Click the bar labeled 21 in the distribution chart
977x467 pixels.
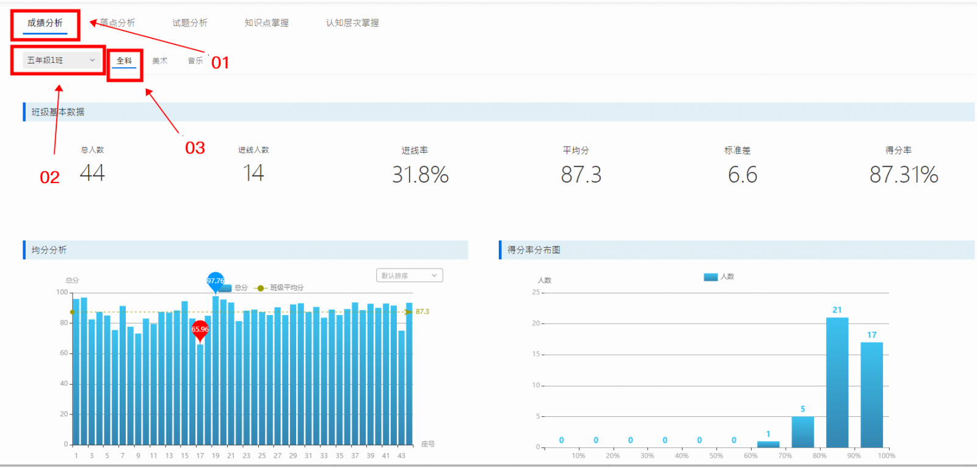point(837,382)
